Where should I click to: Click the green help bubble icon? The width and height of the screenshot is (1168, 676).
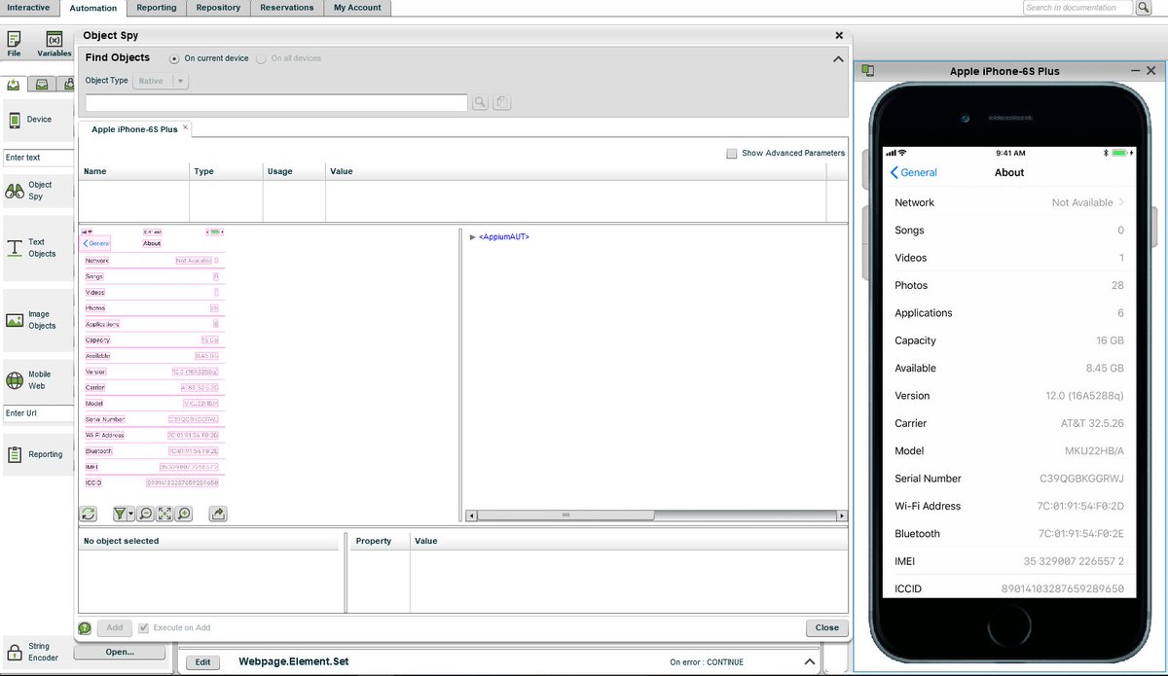click(85, 628)
